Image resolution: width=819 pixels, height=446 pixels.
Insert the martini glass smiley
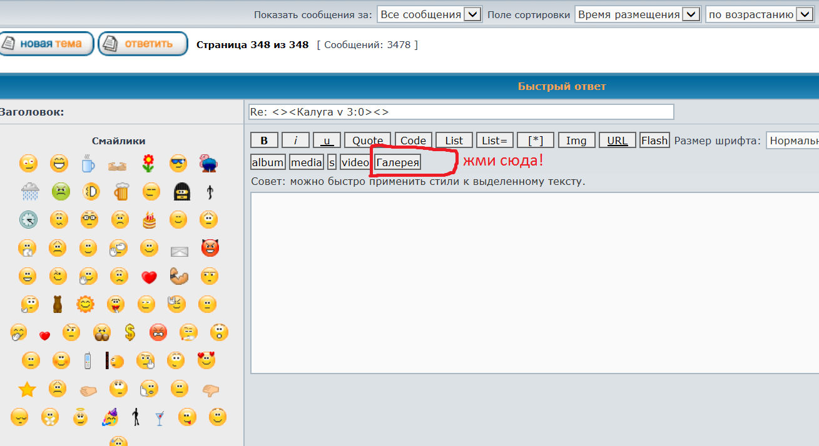pyautogui.click(x=160, y=417)
